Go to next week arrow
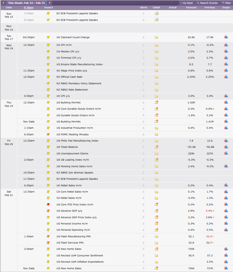 tap(50, 3)
